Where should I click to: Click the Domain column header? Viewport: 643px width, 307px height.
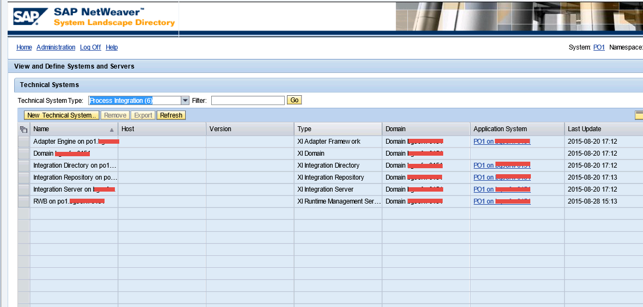(x=426, y=129)
